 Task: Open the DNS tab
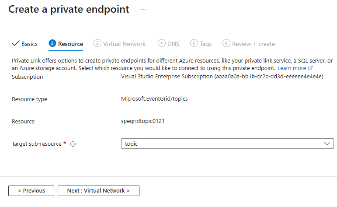173,44
